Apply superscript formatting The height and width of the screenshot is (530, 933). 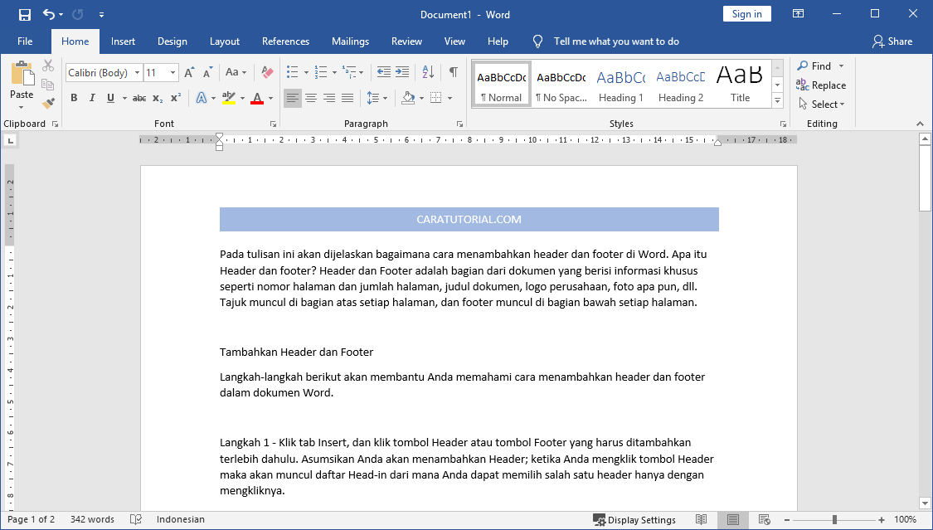tap(176, 98)
